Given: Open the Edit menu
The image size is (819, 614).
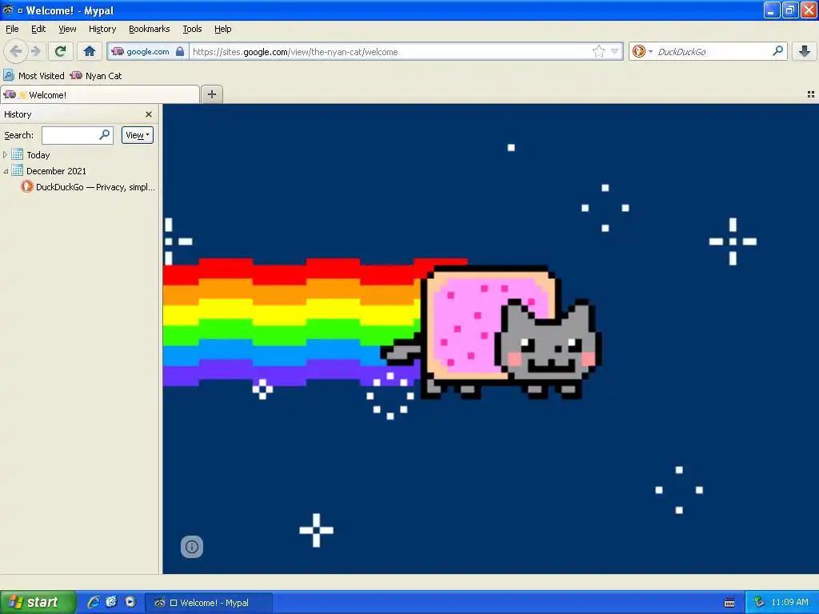Looking at the screenshot, I should click(x=38, y=29).
